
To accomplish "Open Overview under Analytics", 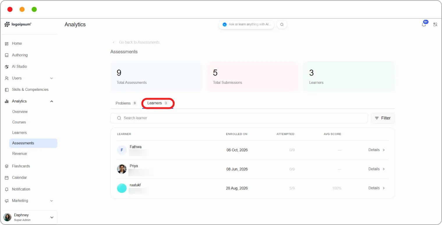I will (20, 112).
